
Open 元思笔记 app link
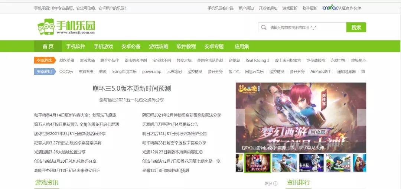coord(174,72)
